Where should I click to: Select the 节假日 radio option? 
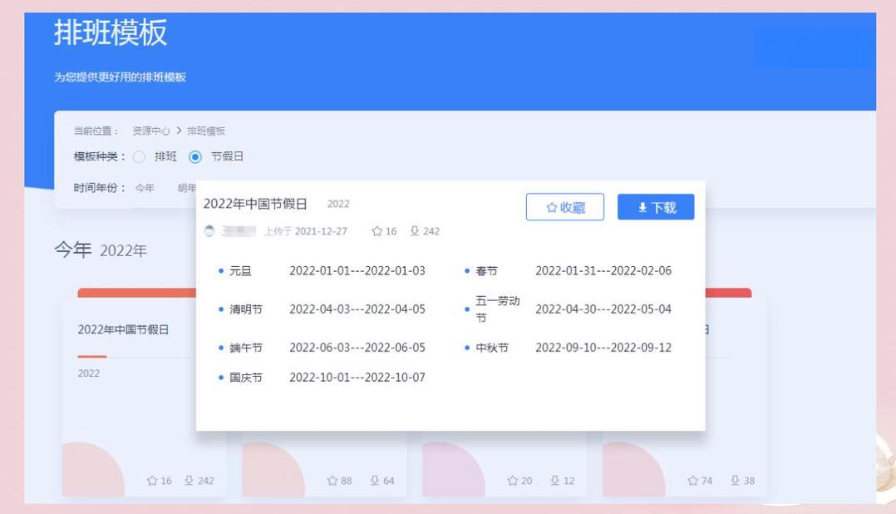pos(195,156)
